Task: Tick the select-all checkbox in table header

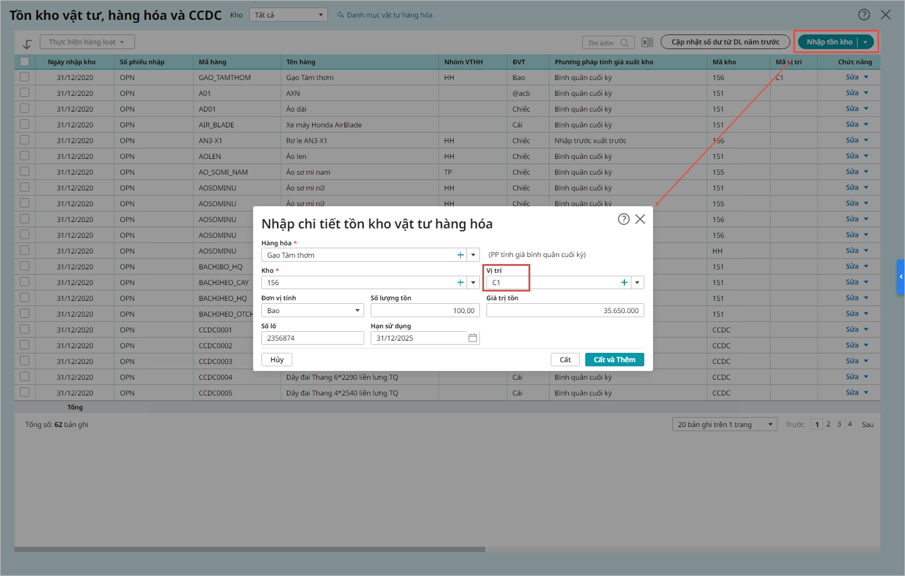Action: click(25, 61)
